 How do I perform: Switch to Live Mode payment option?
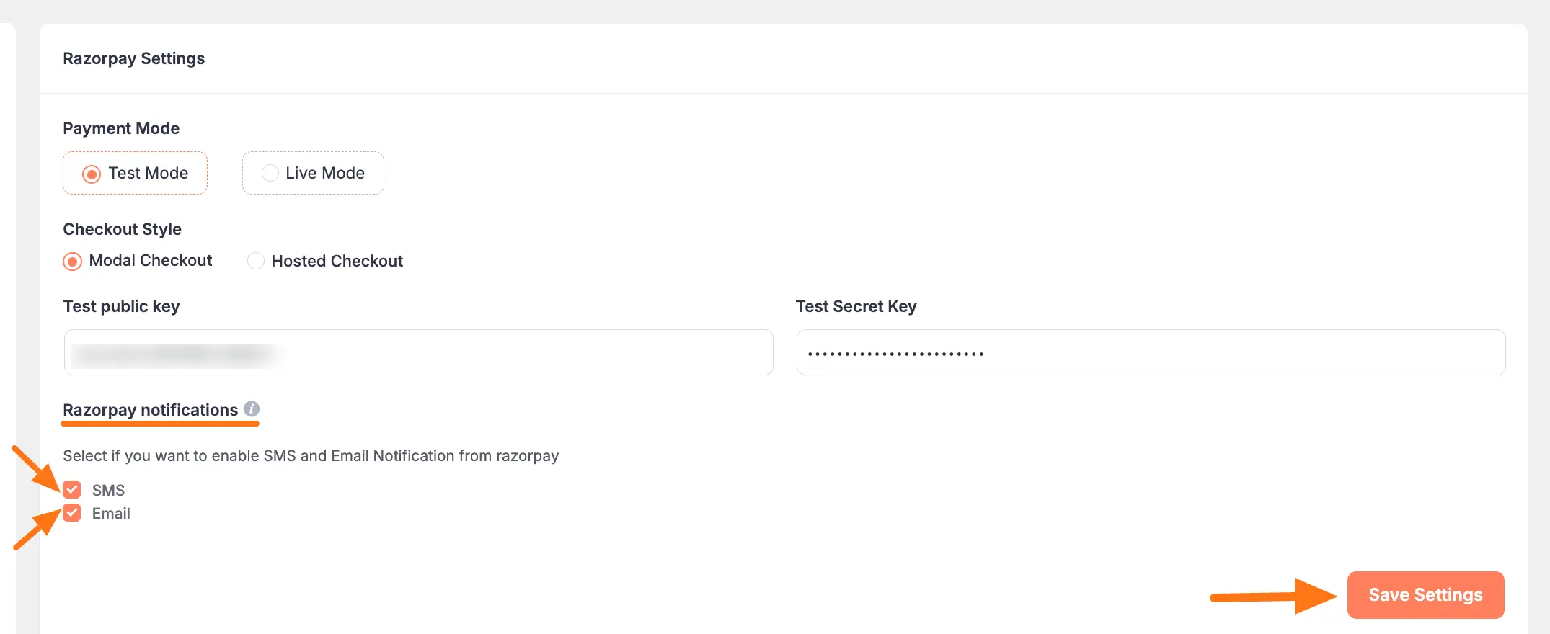tap(270, 173)
